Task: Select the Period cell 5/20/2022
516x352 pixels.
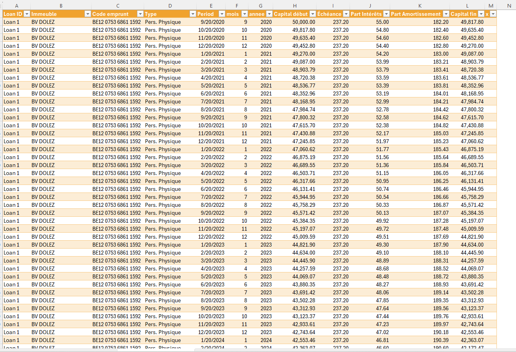Action: tap(211, 181)
